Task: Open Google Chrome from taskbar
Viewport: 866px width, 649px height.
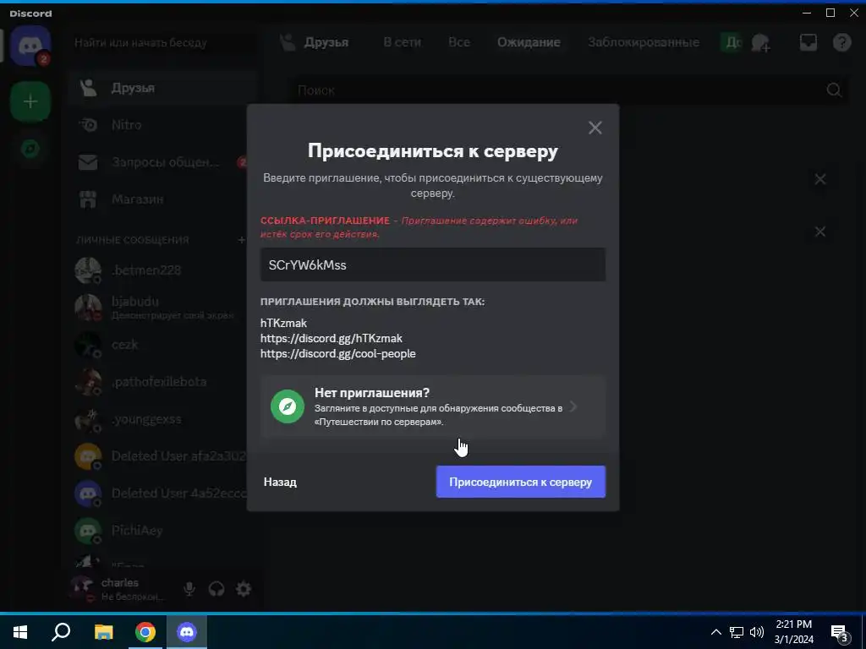Action: click(x=145, y=632)
